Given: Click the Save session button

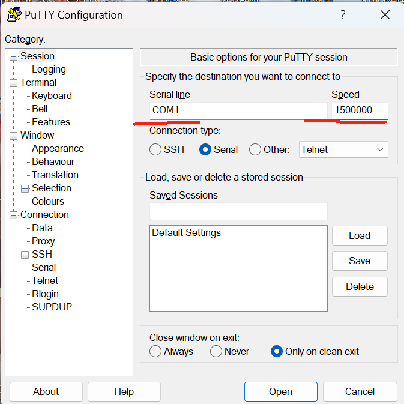Looking at the screenshot, I should pos(360,261).
